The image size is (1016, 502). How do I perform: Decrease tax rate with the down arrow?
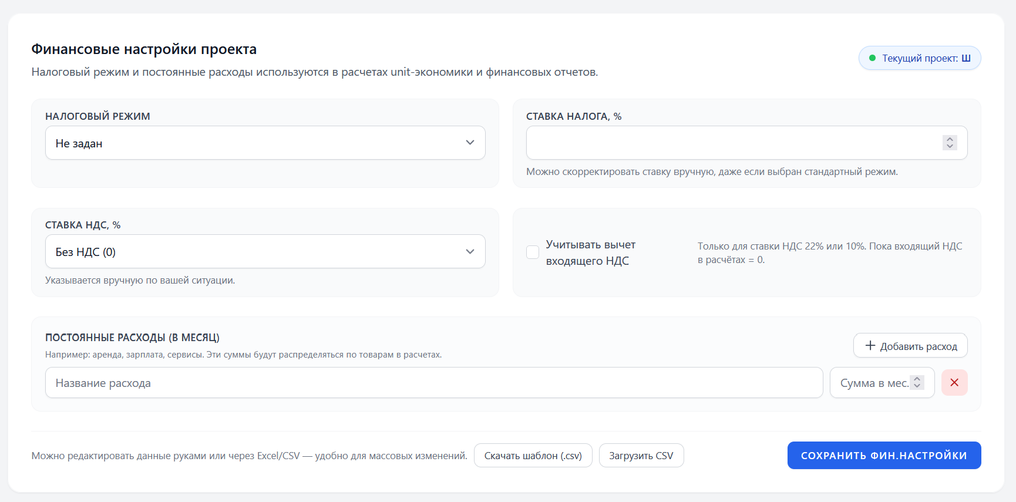950,146
